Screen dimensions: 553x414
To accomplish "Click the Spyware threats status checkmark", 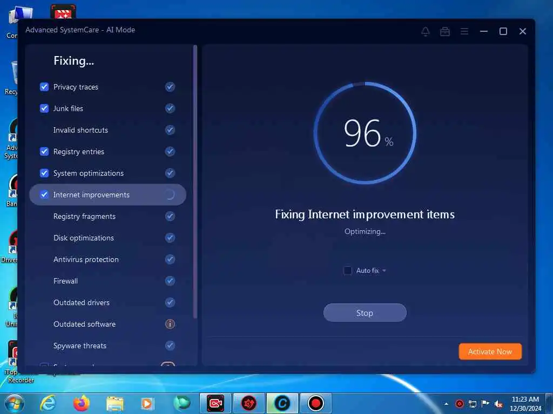I will pos(170,346).
